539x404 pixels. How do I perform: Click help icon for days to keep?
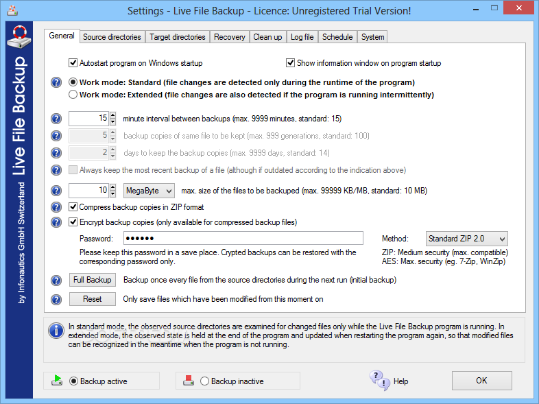click(56, 153)
